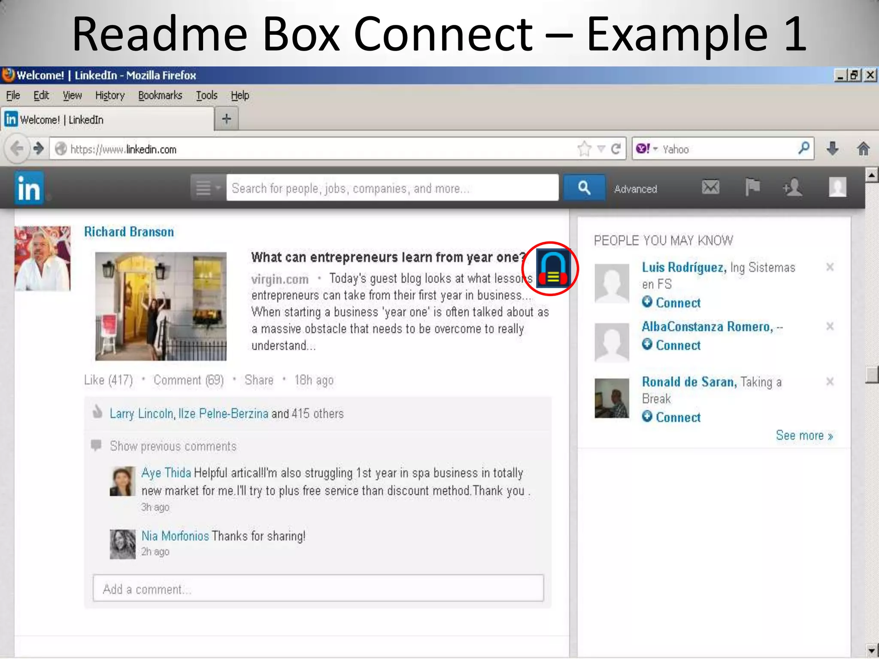This screenshot has width=879, height=659.
Task: Dismiss Luis Rodríguez suggestion with X
Action: [x=830, y=267]
